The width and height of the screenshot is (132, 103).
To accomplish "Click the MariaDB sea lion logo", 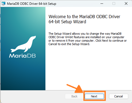I will [23, 44].
